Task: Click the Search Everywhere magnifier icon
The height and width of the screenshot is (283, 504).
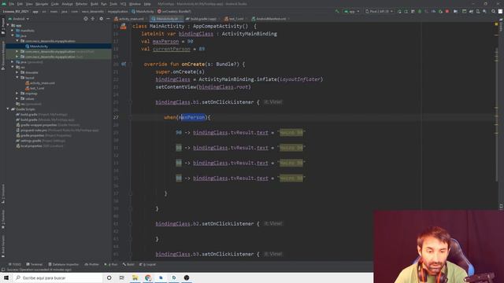Action: (x=493, y=11)
